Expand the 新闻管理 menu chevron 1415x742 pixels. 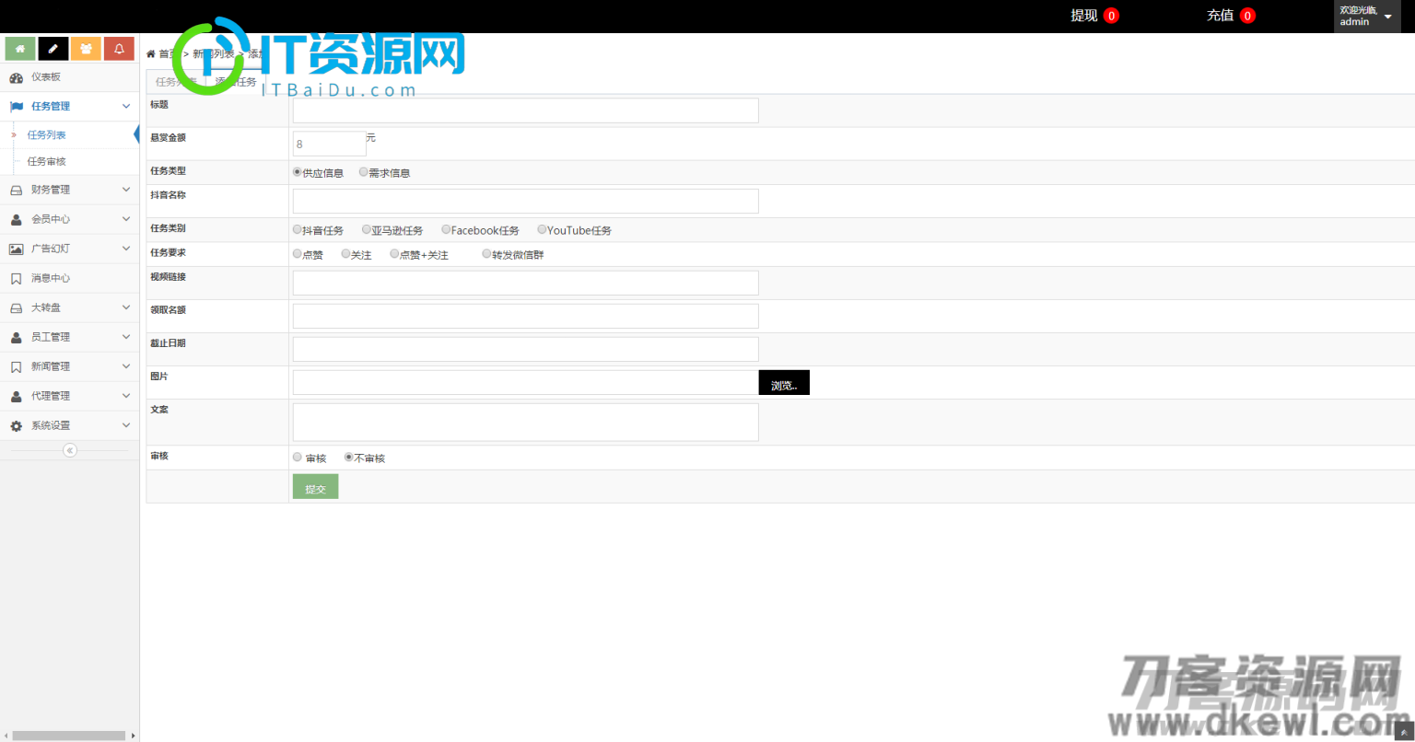[126, 367]
